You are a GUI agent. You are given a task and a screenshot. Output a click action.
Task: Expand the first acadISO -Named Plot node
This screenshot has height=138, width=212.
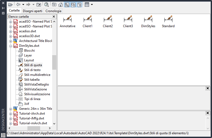click(10, 22)
